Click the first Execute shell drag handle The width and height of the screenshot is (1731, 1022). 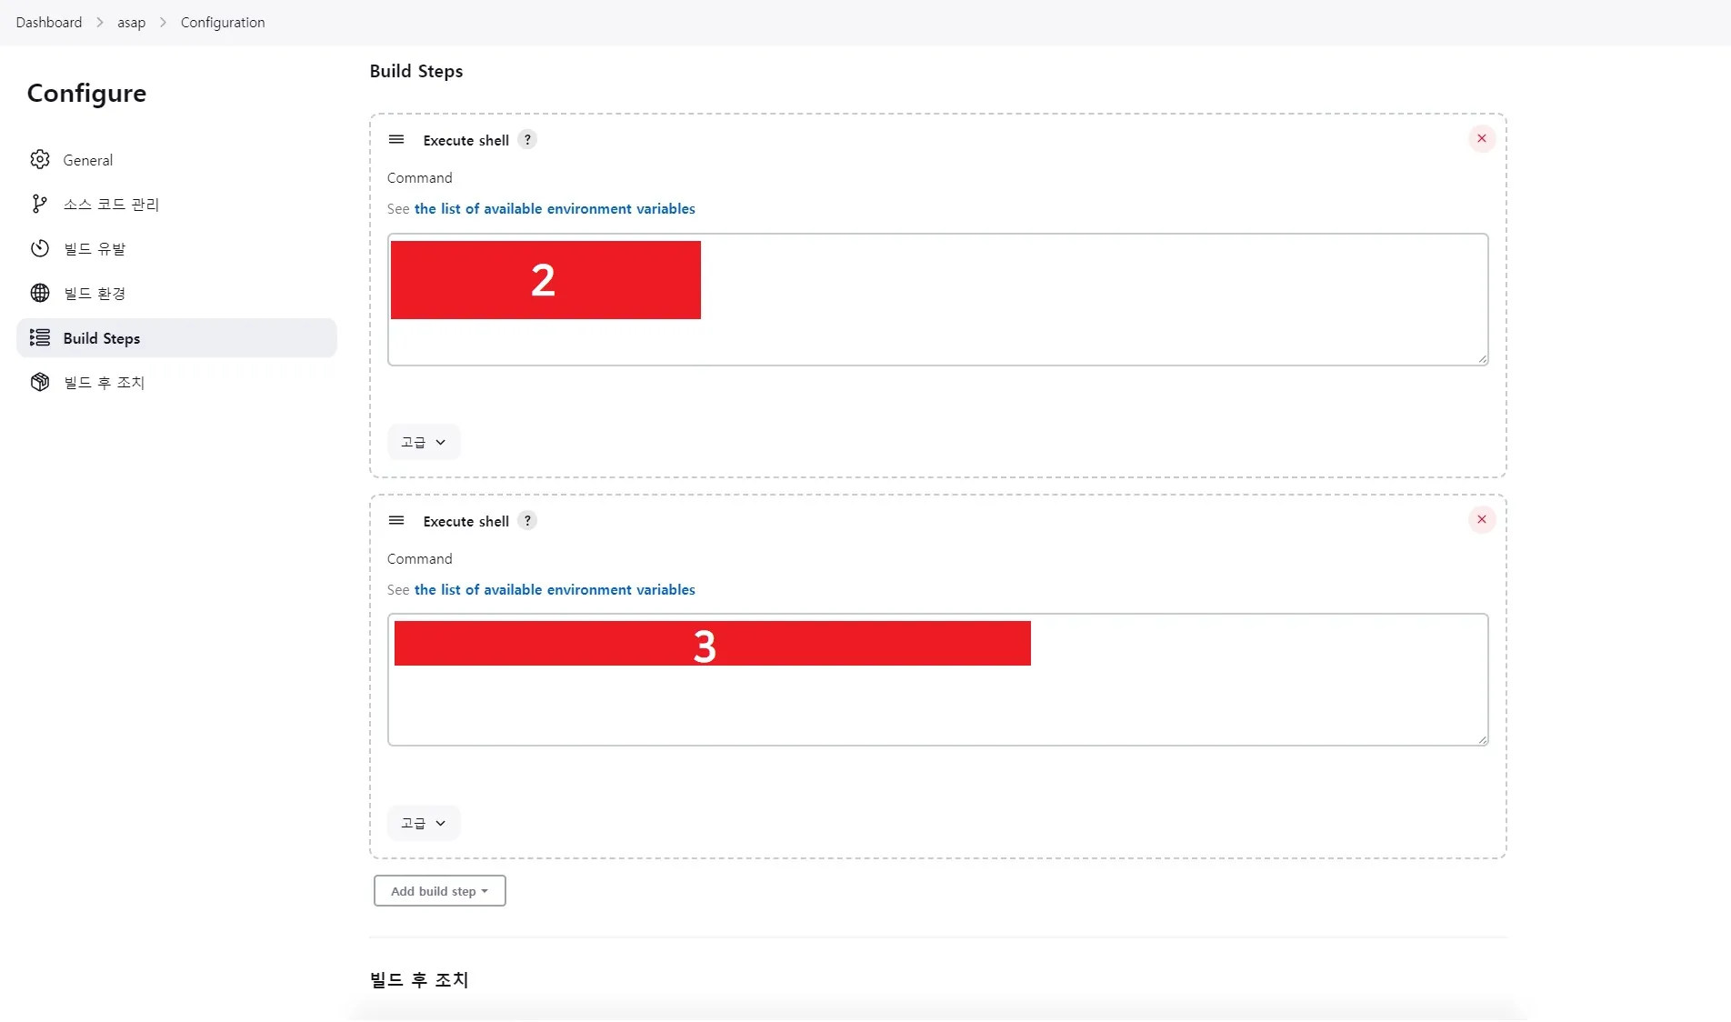click(x=396, y=140)
